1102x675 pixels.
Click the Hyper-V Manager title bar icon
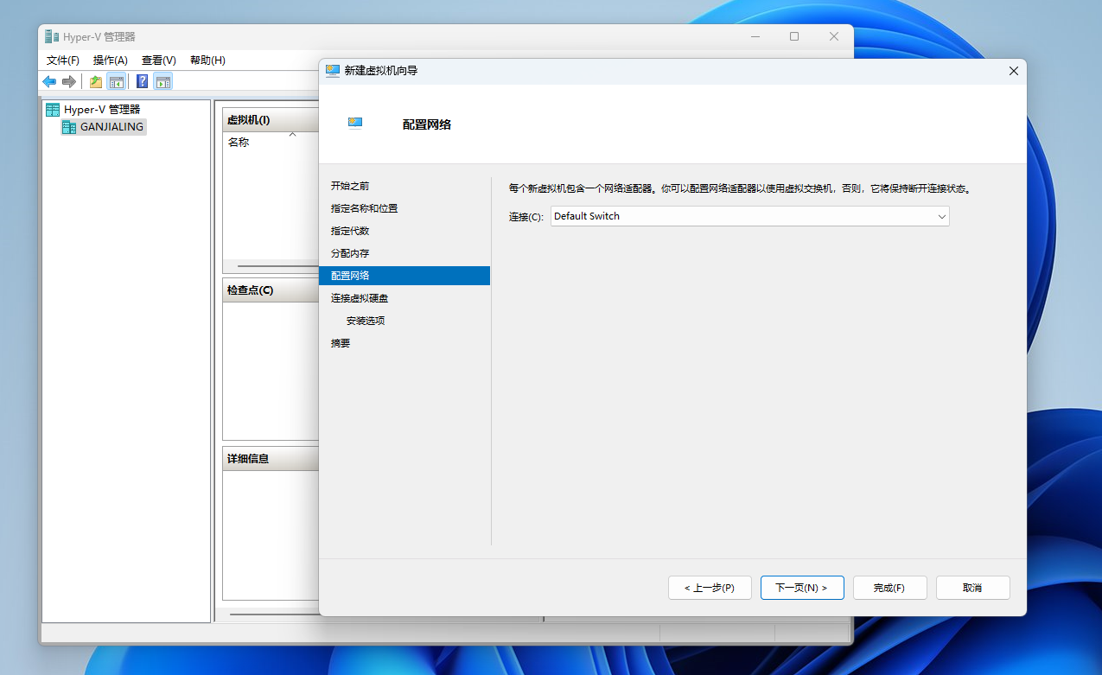tap(53, 36)
